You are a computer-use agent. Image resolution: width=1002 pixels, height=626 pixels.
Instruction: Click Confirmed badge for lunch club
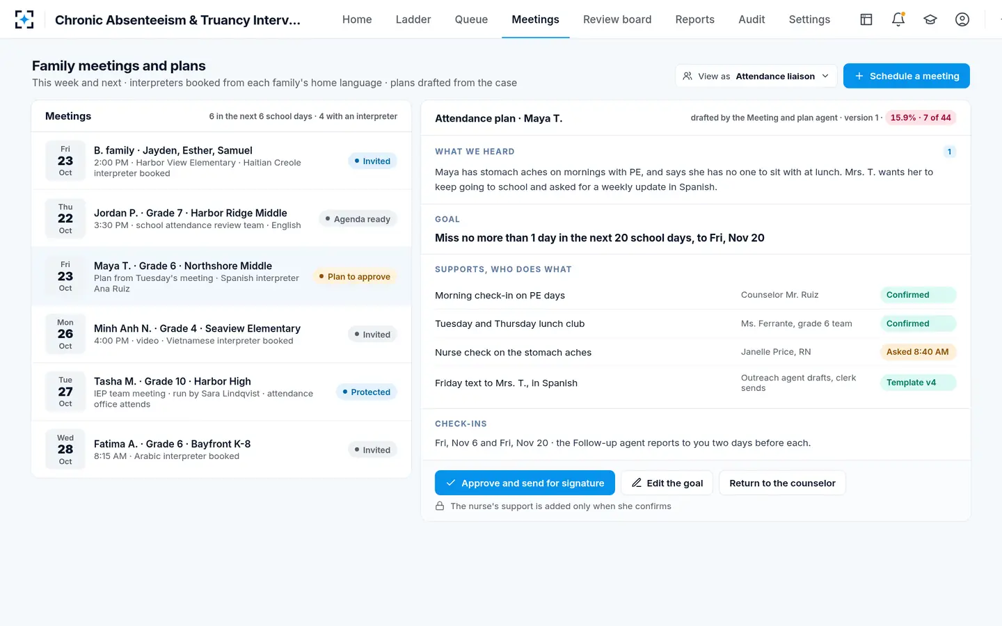(x=918, y=323)
